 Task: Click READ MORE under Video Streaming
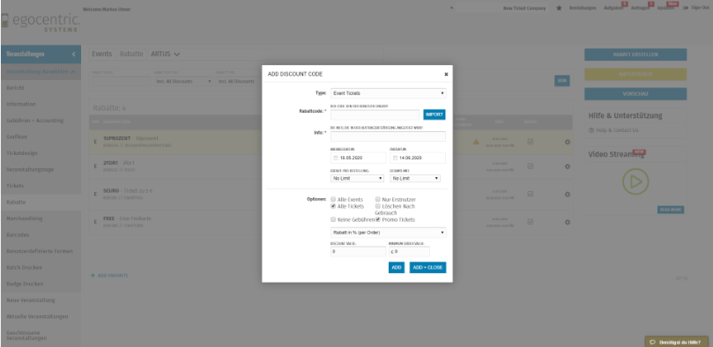[671, 210]
